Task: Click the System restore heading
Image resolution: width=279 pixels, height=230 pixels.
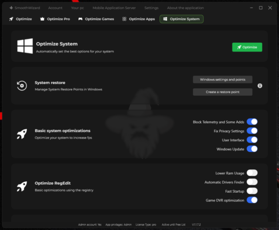Action: (x=50, y=83)
